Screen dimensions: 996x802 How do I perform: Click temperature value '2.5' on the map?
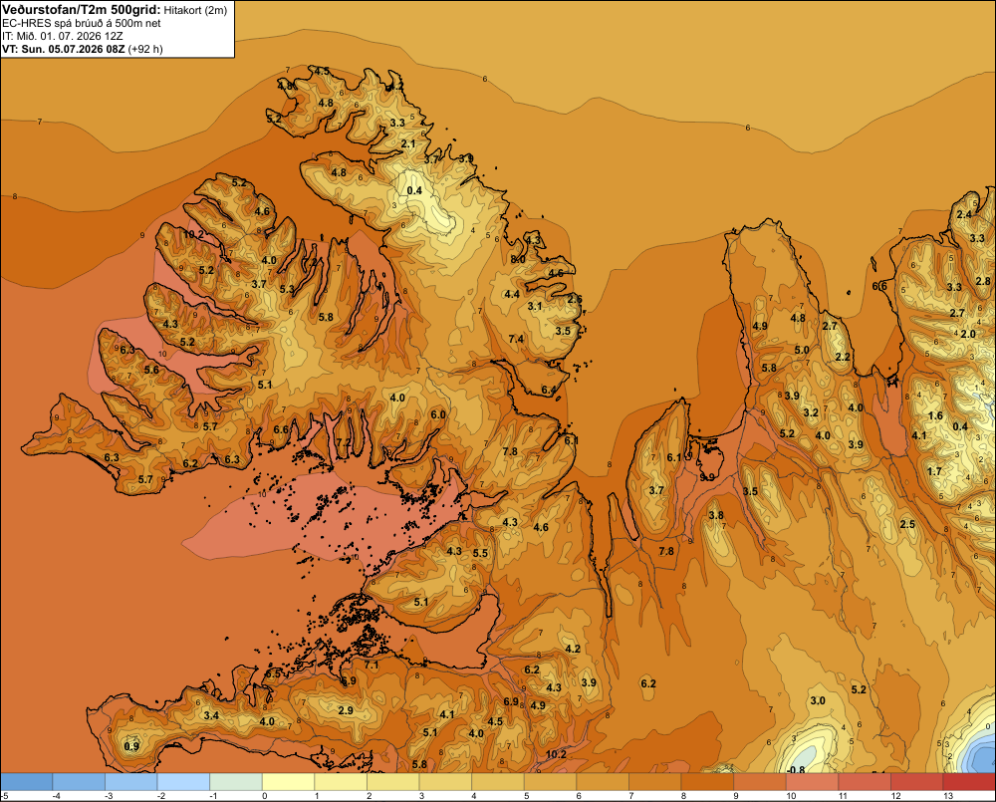click(x=907, y=524)
